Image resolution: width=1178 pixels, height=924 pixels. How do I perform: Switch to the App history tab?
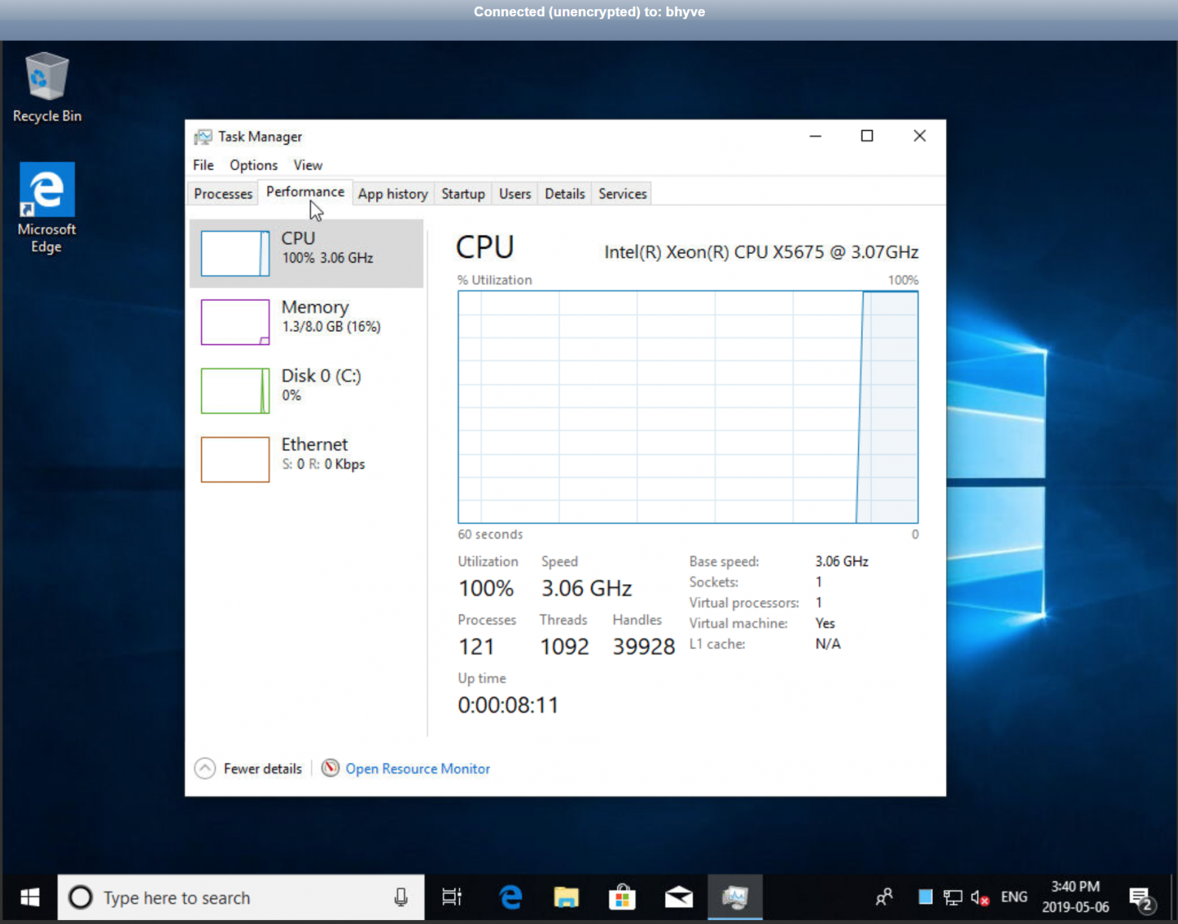pos(393,194)
